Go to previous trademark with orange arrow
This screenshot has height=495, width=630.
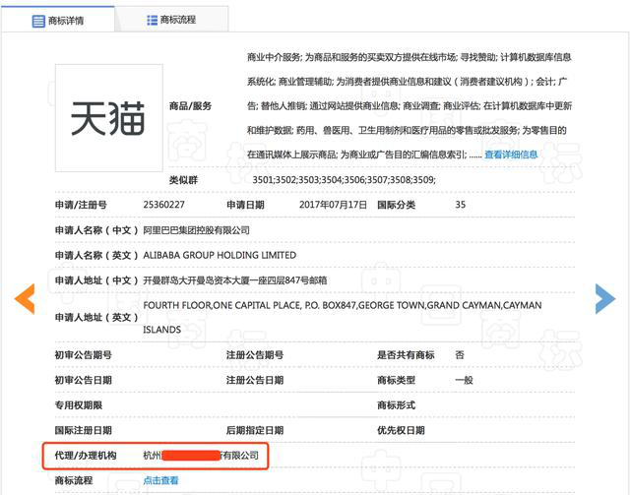(x=24, y=298)
